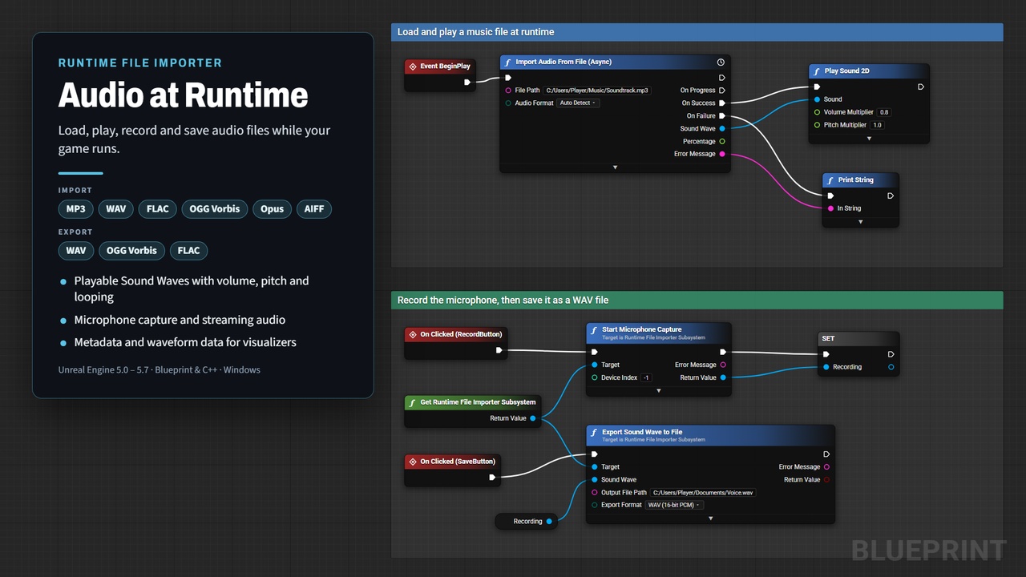This screenshot has width=1026, height=577.
Task: Click the On Success execution pin
Action: click(x=722, y=103)
